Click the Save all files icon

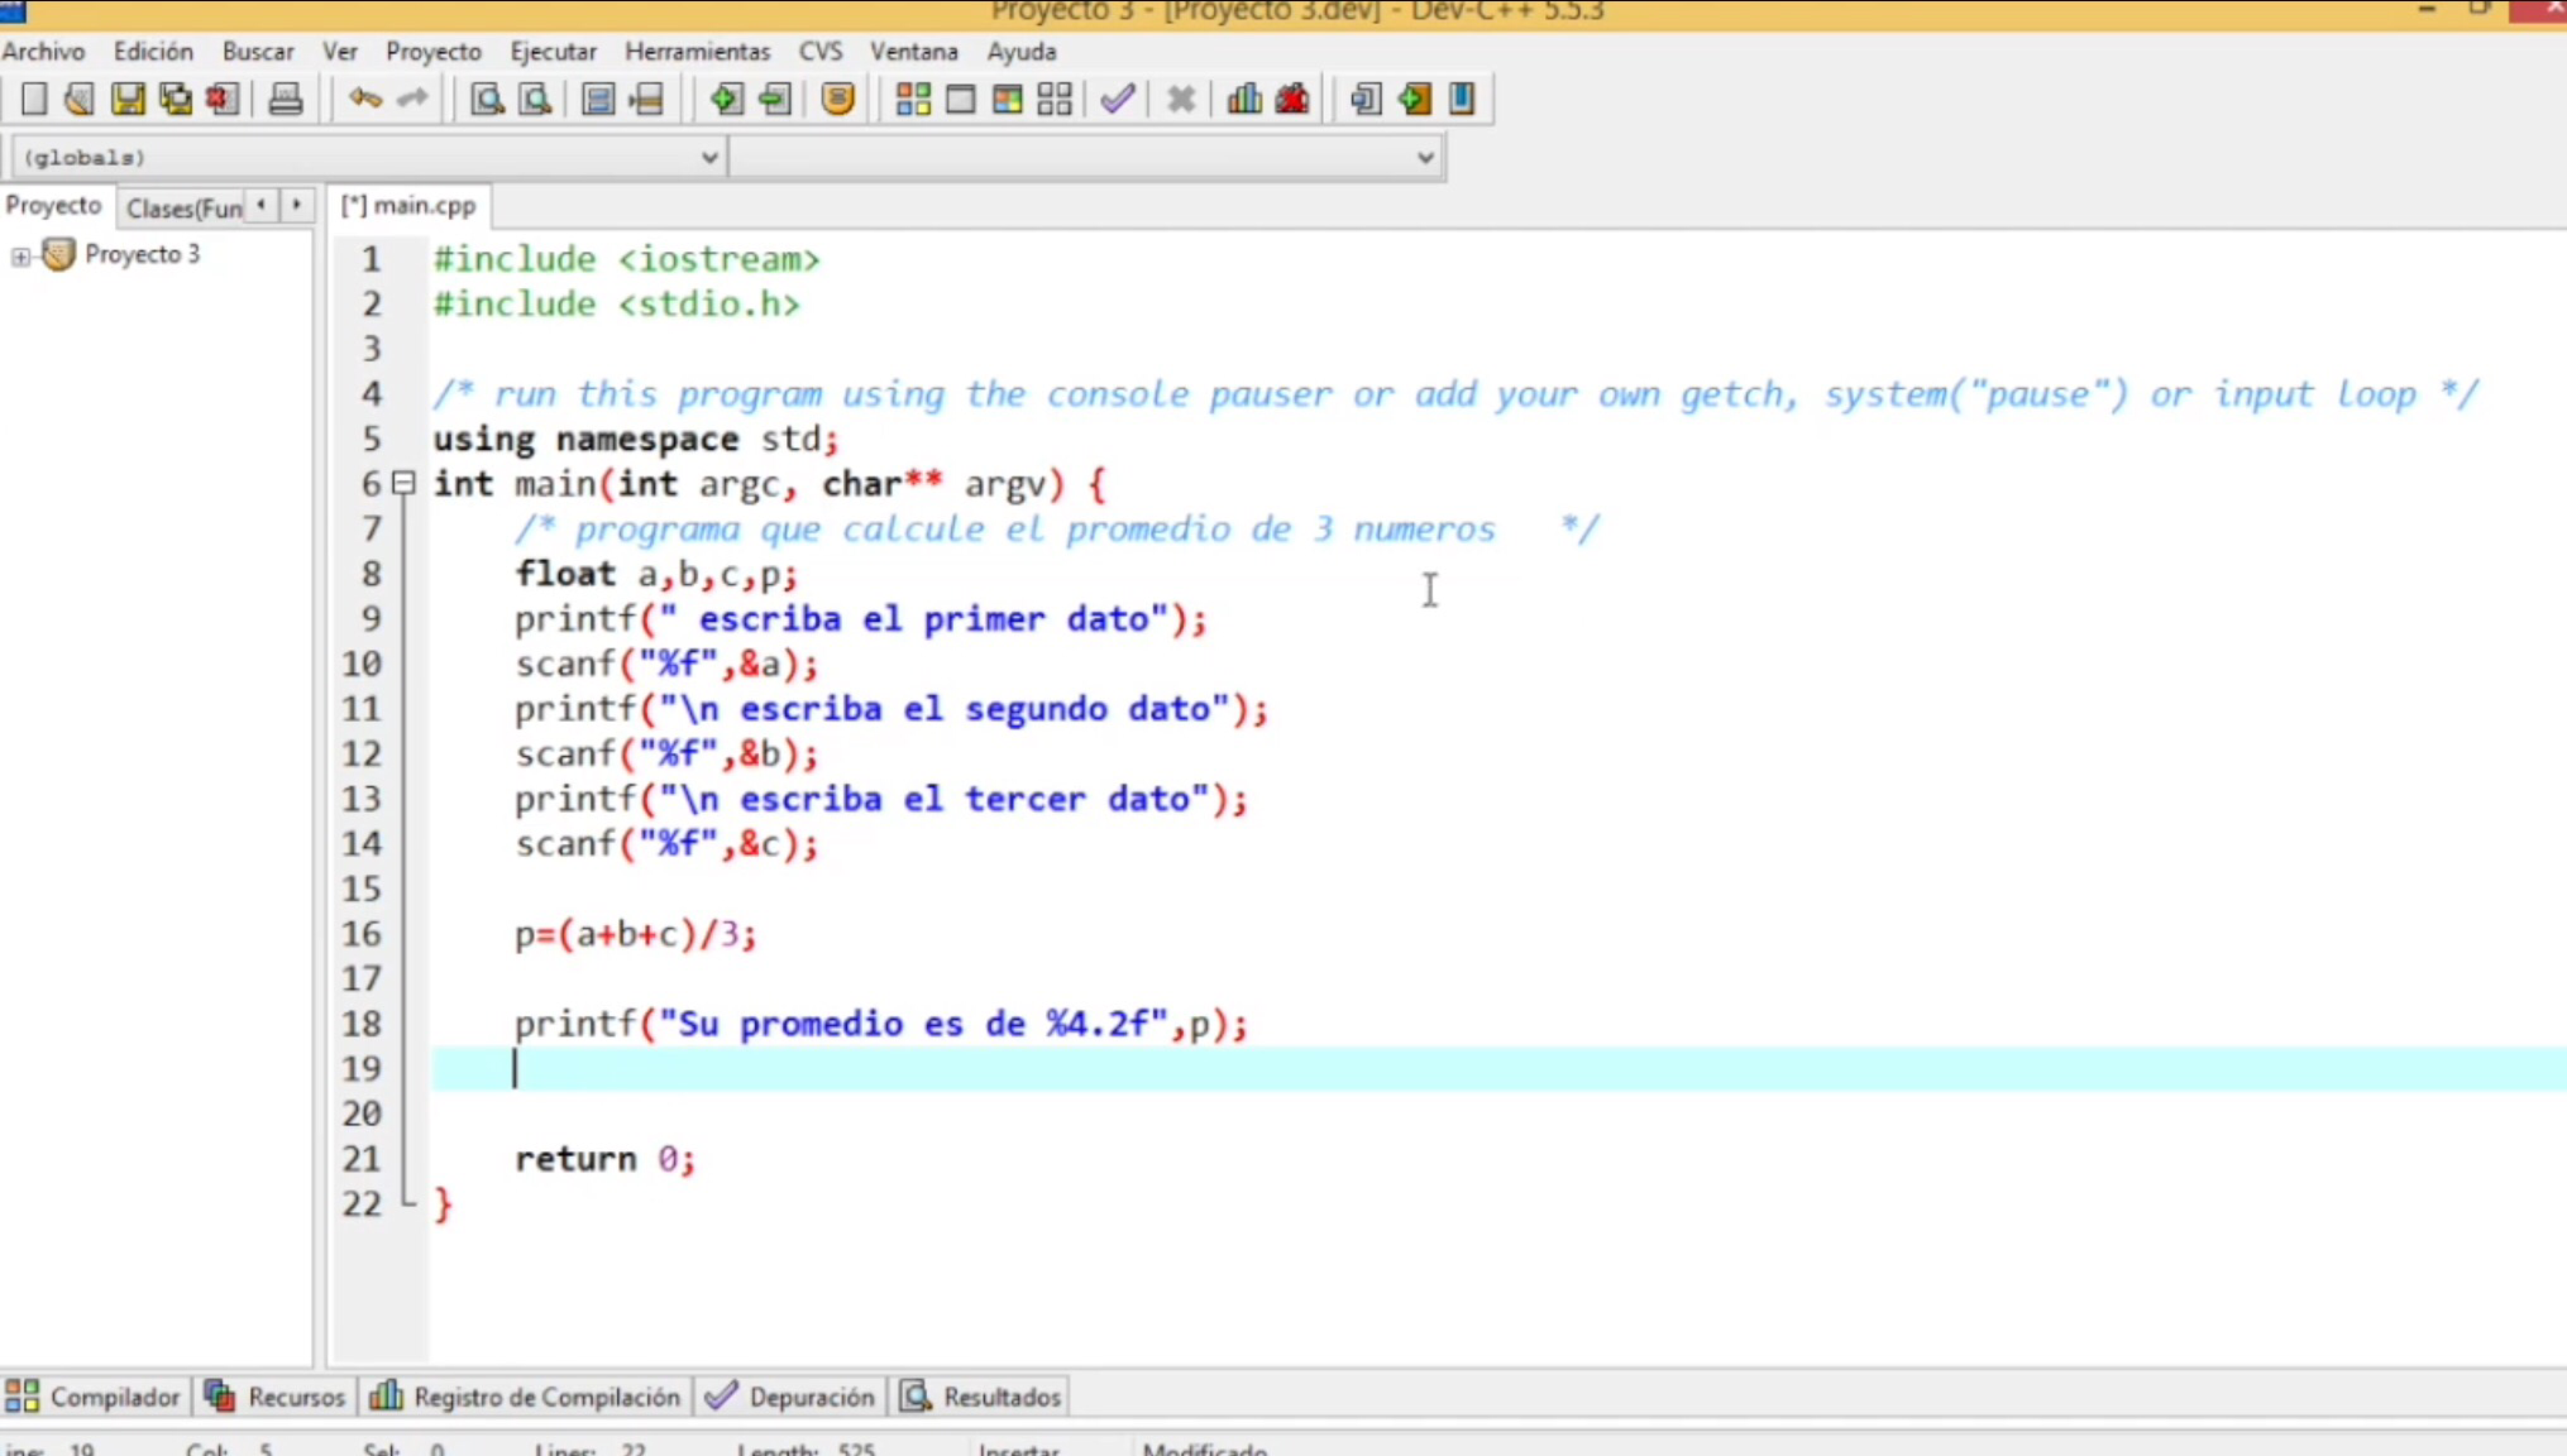(x=176, y=99)
